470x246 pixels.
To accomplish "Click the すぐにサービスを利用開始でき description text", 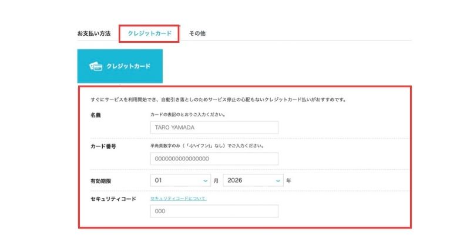I will [219, 100].
